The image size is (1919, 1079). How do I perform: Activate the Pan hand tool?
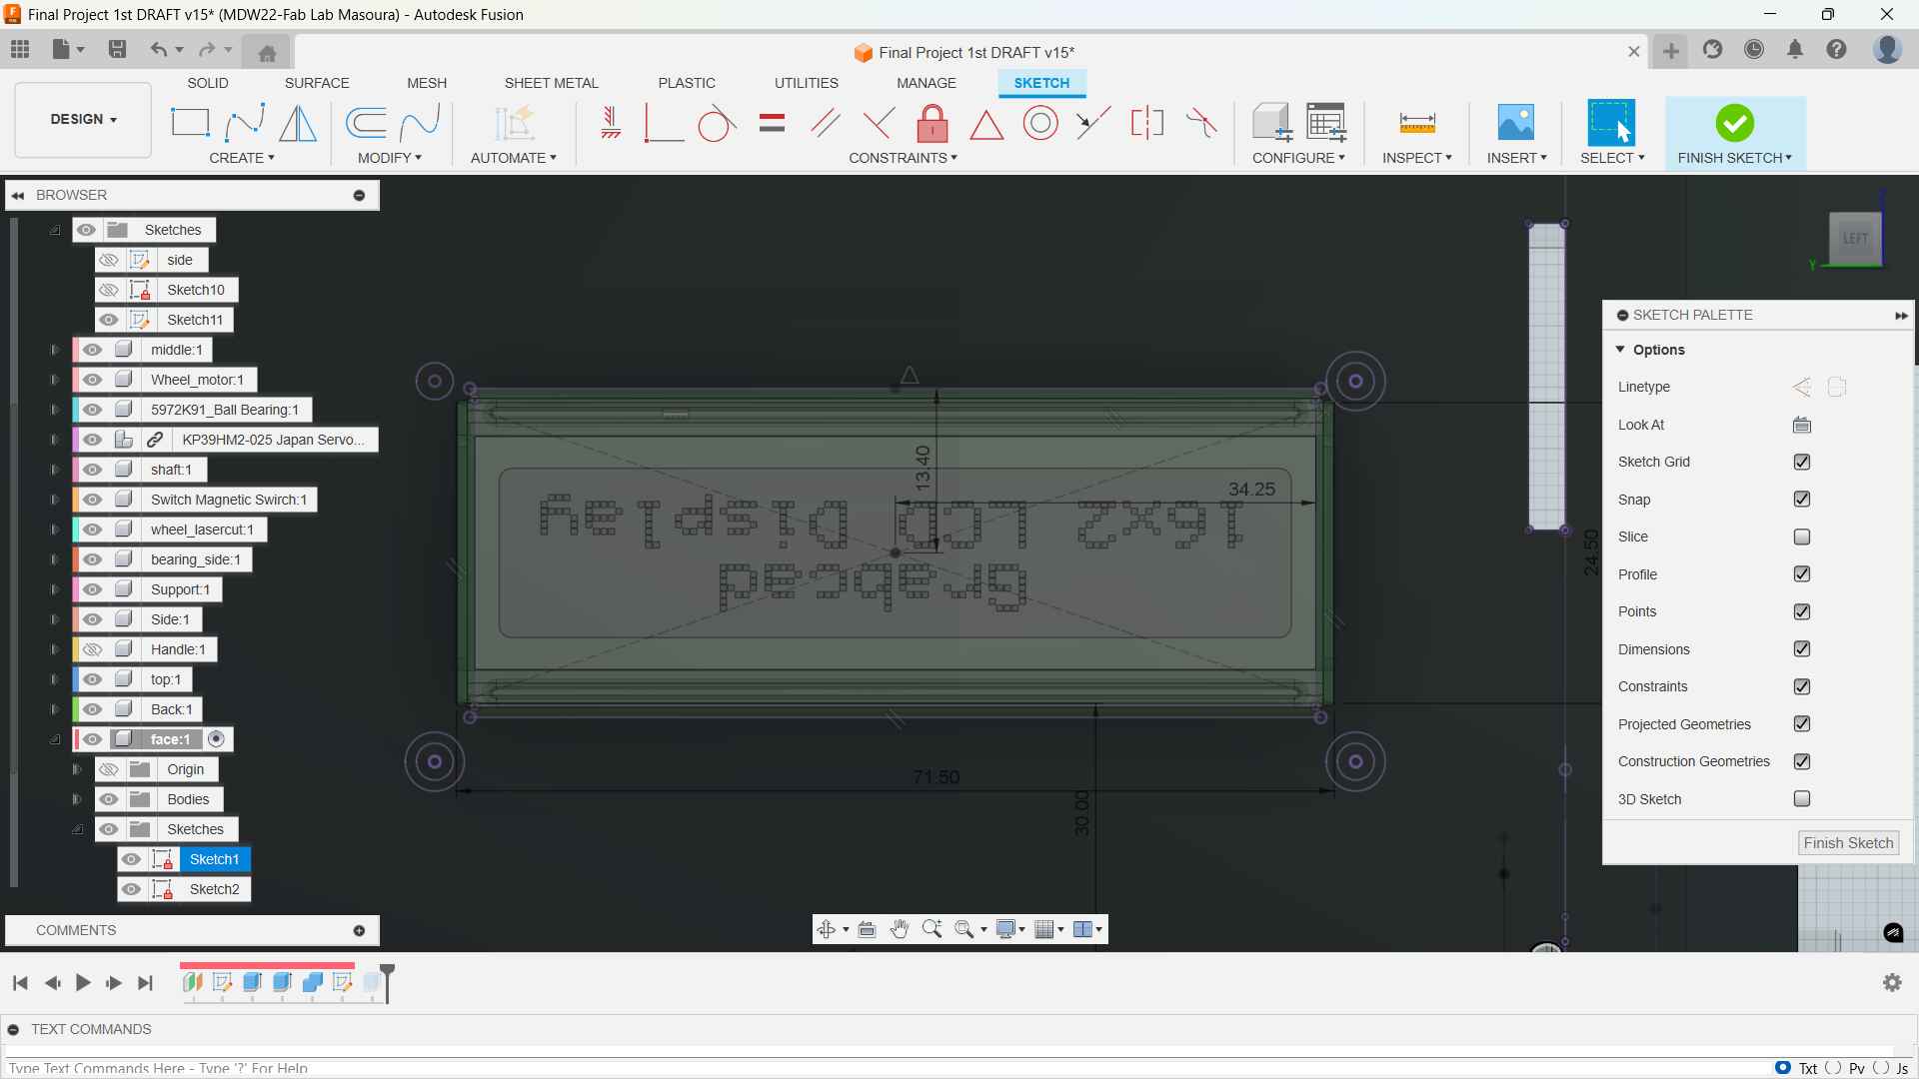900,929
